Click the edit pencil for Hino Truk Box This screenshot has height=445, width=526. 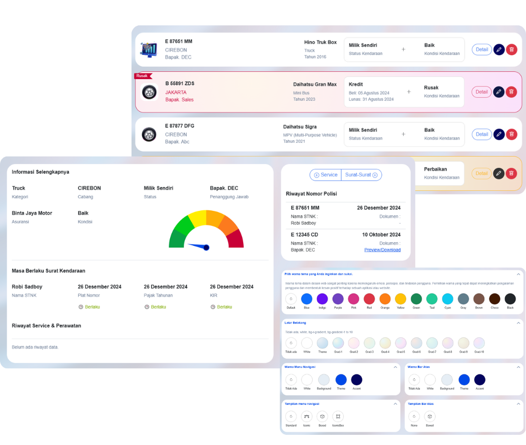(499, 50)
